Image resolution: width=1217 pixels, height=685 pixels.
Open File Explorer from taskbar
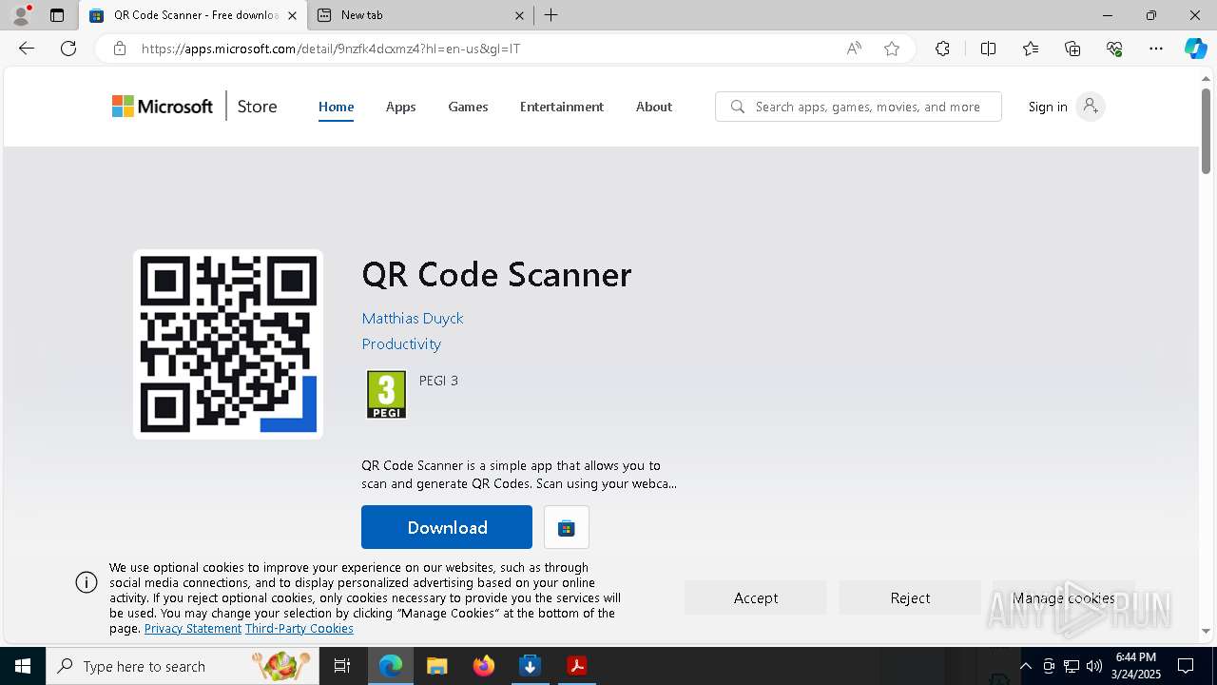[x=437, y=666]
